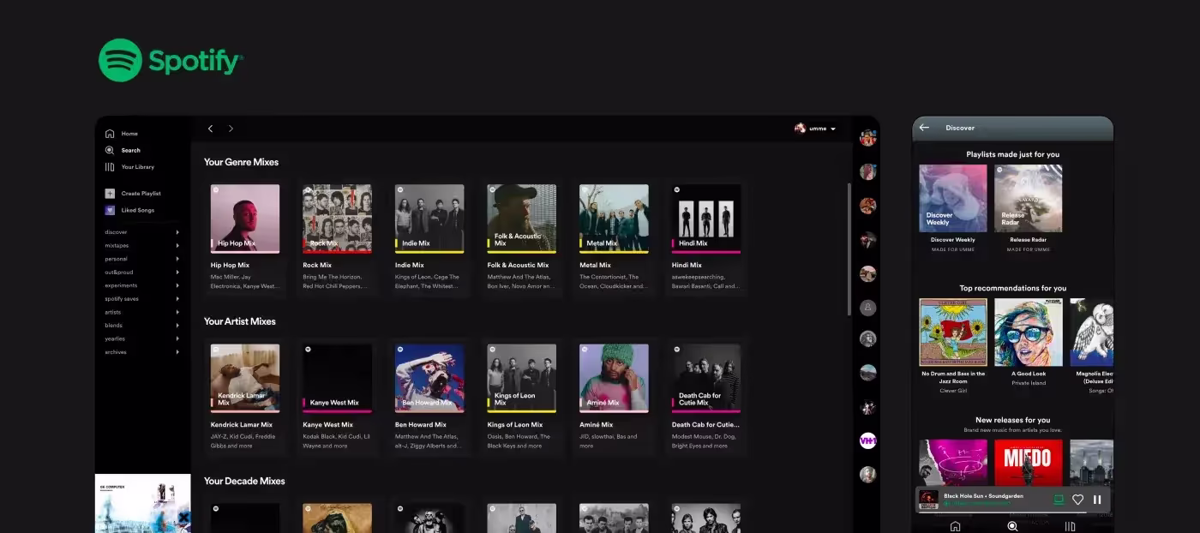This screenshot has width=1200, height=533.
Task: Pause Black Hole Sun in the mobile player
Action: (x=1097, y=500)
